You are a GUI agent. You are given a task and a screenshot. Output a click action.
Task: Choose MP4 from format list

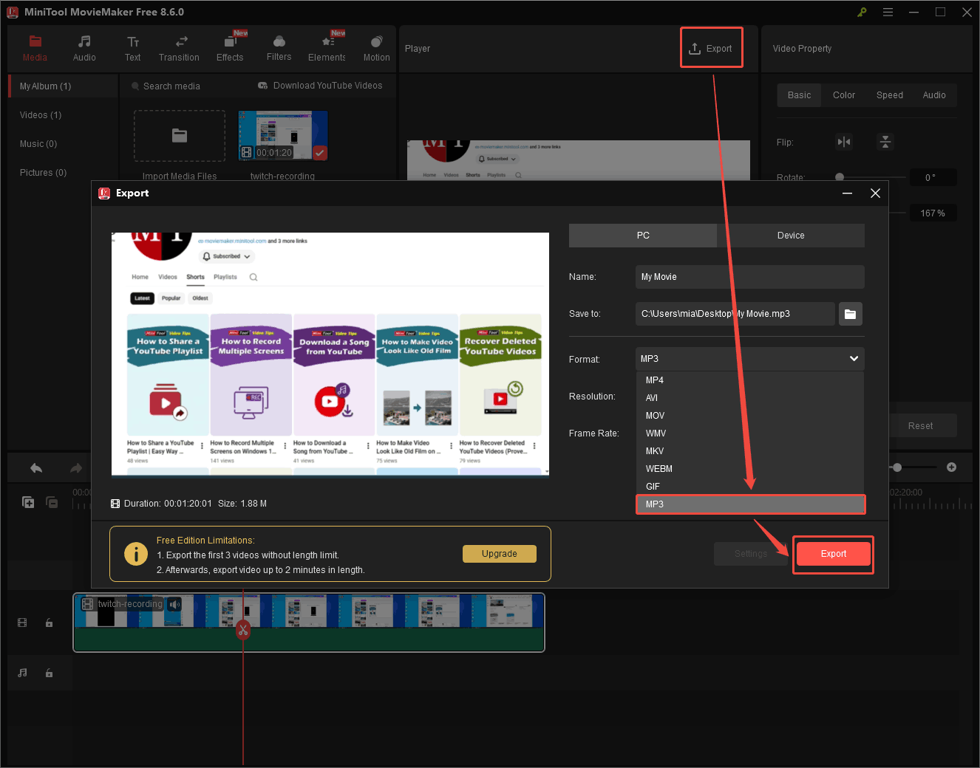coord(750,380)
